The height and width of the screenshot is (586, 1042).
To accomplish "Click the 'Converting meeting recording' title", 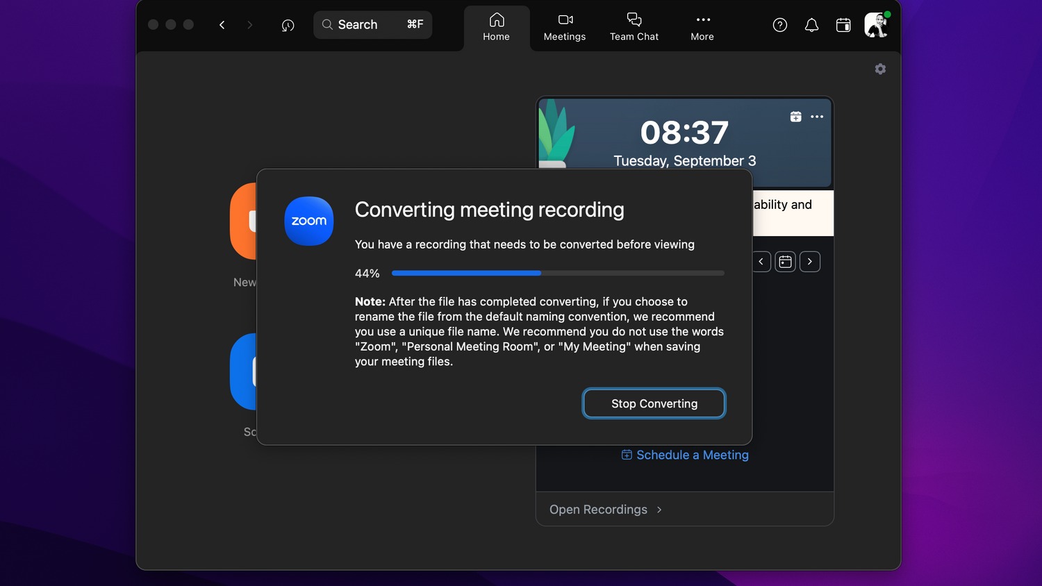I will point(490,210).
